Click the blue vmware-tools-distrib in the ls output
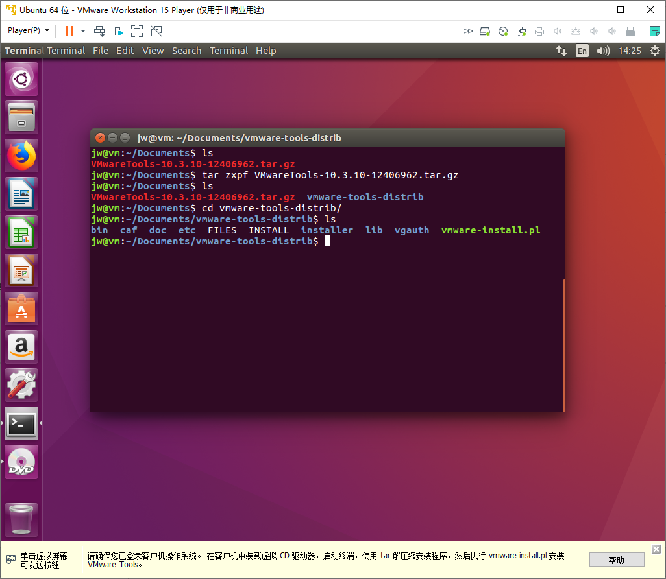The image size is (666, 579). coord(365,197)
